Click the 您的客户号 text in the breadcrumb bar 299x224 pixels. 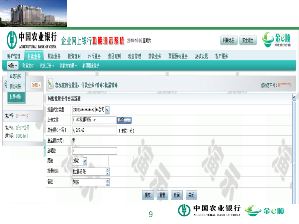click(x=276, y=85)
